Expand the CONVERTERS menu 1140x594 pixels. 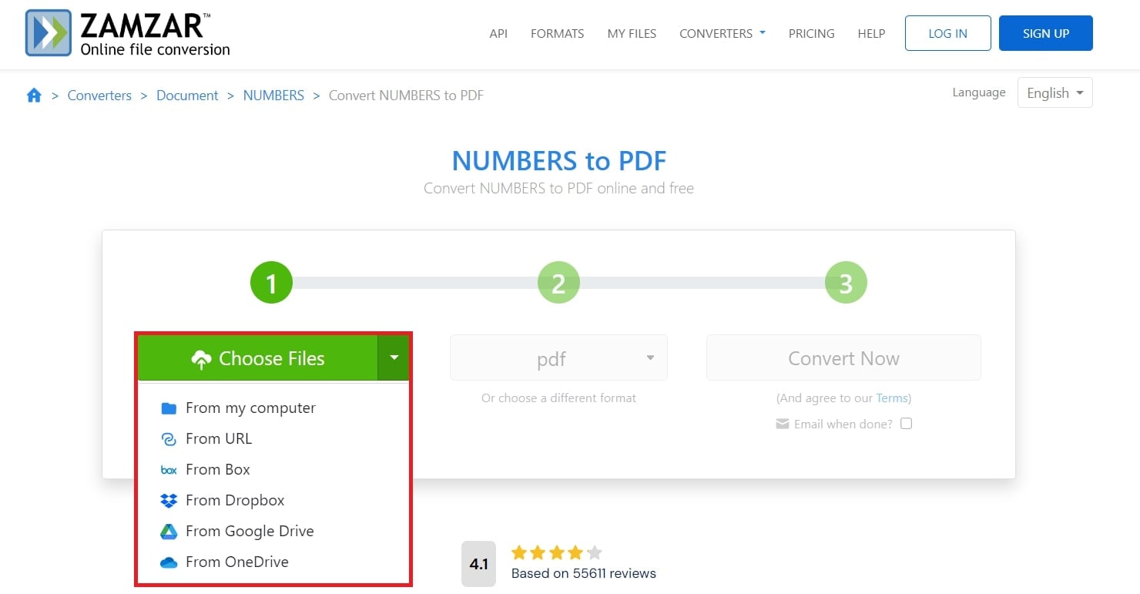pos(723,34)
